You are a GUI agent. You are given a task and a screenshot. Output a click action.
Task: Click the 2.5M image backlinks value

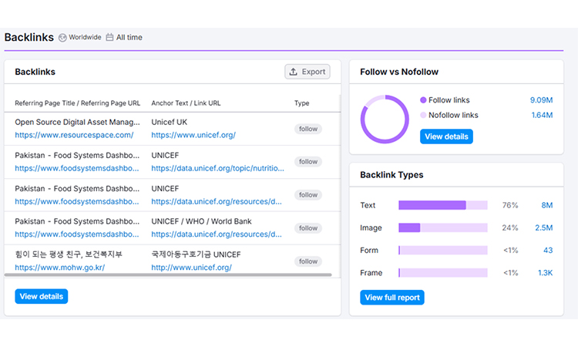[x=543, y=227]
